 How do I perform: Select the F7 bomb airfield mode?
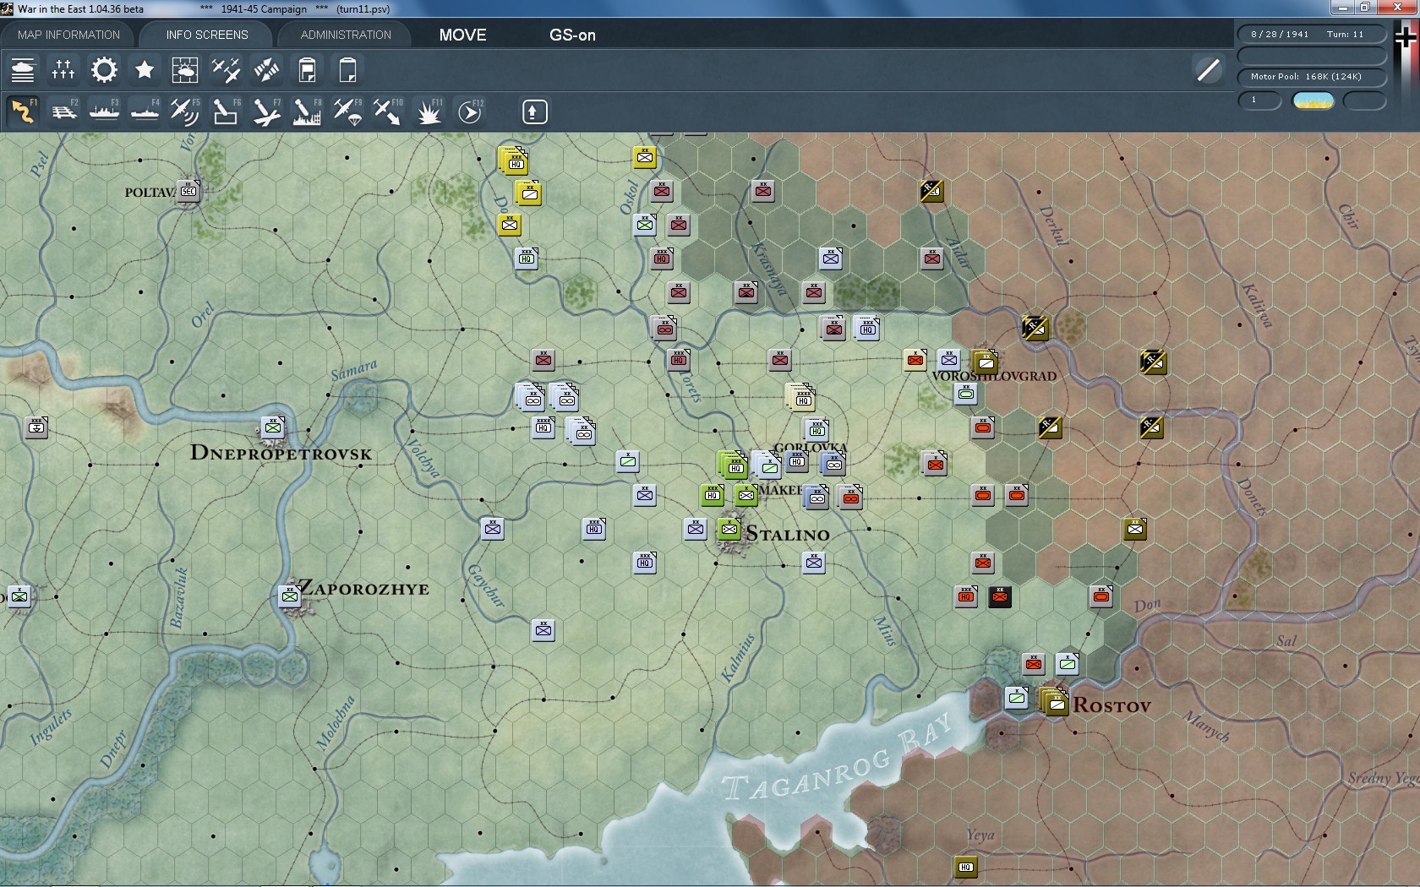pos(266,112)
